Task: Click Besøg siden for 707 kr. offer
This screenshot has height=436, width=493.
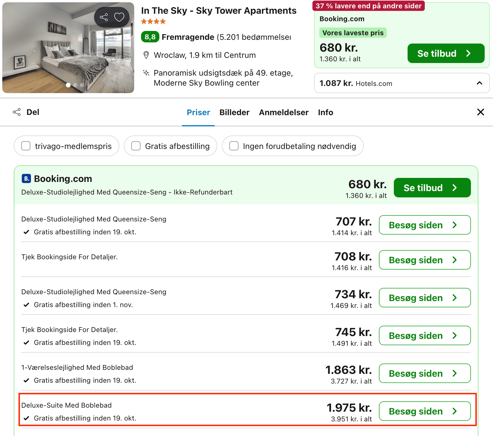Action: coord(425,225)
